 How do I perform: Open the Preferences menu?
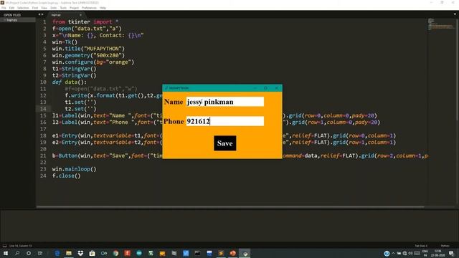click(x=89, y=8)
